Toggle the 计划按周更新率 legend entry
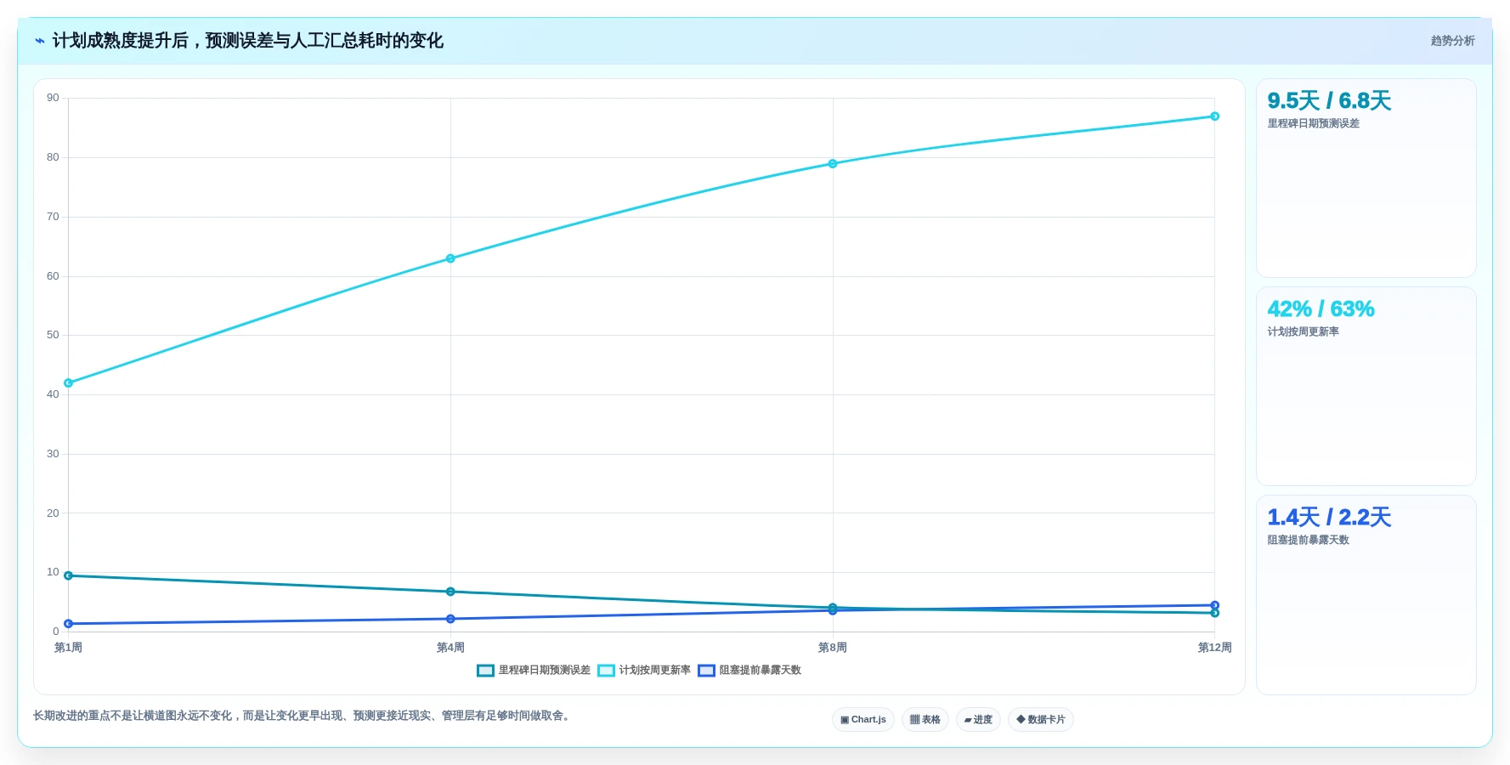Viewport: 1510px width, 765px height. click(644, 671)
